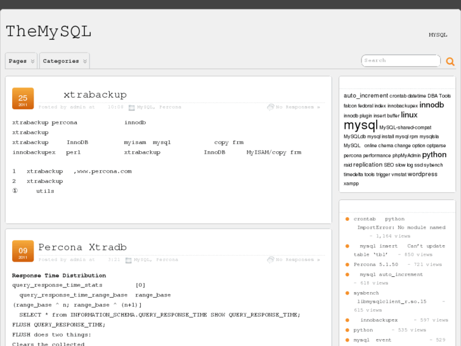This screenshot has height=346, width=461.
Task: Select the wordpress tag
Action: click(422, 174)
